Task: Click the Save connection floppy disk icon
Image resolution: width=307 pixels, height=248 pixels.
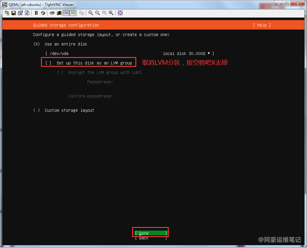Action: tap(14, 13)
